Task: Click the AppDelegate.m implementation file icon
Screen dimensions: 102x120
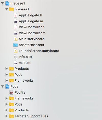Action: click(x=16, y=21)
